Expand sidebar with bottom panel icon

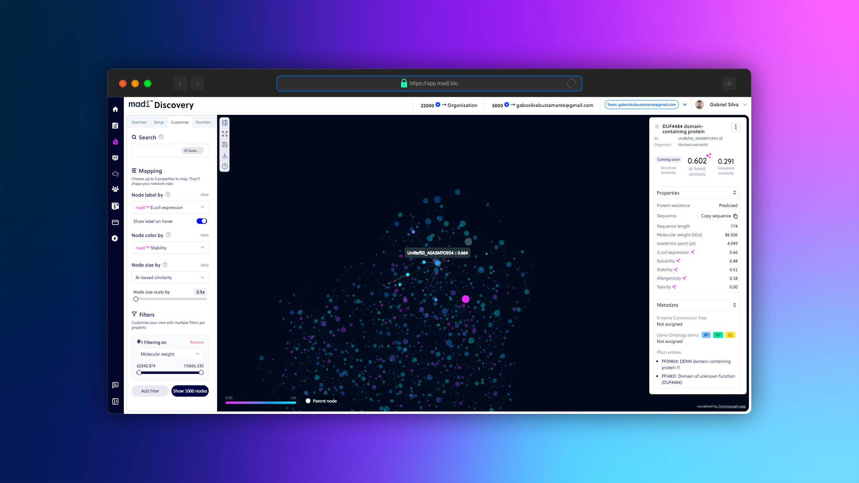tap(115, 401)
